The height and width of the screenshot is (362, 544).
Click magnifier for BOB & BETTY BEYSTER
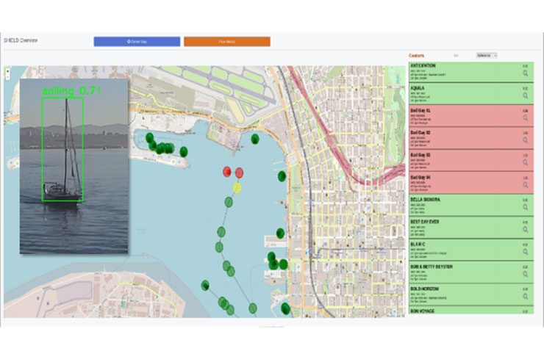526,273
